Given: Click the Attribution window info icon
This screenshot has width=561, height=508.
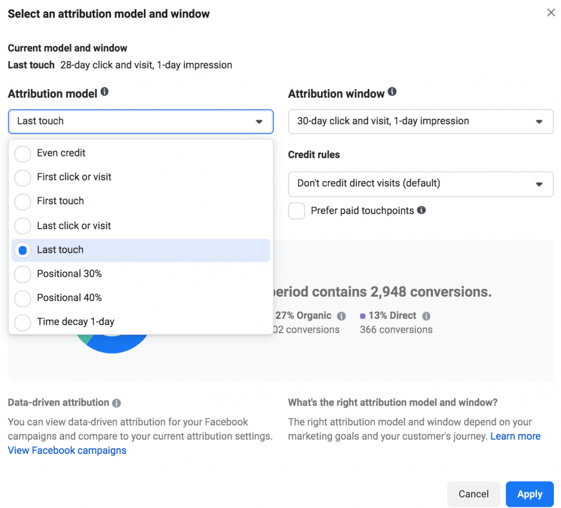Looking at the screenshot, I should 392,93.
